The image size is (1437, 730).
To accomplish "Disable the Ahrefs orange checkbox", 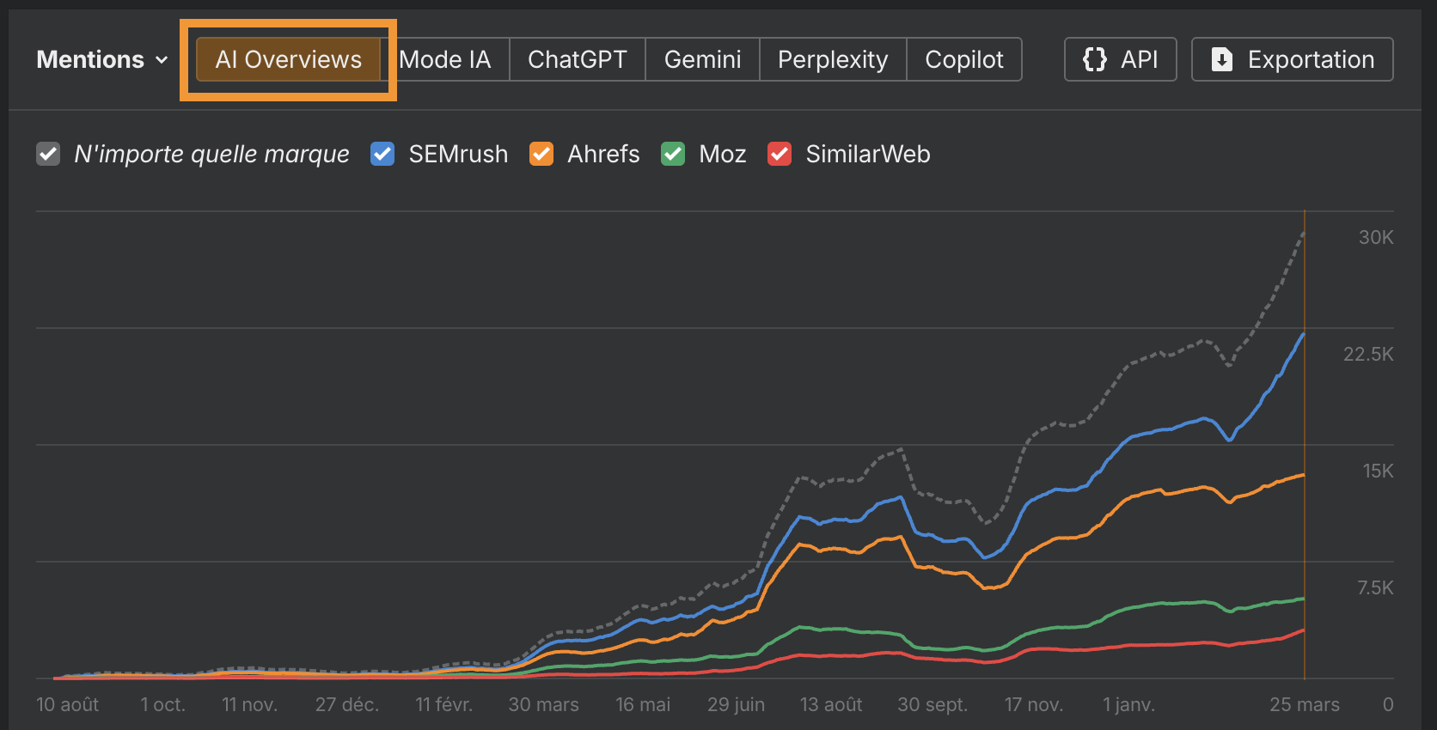I will (541, 155).
